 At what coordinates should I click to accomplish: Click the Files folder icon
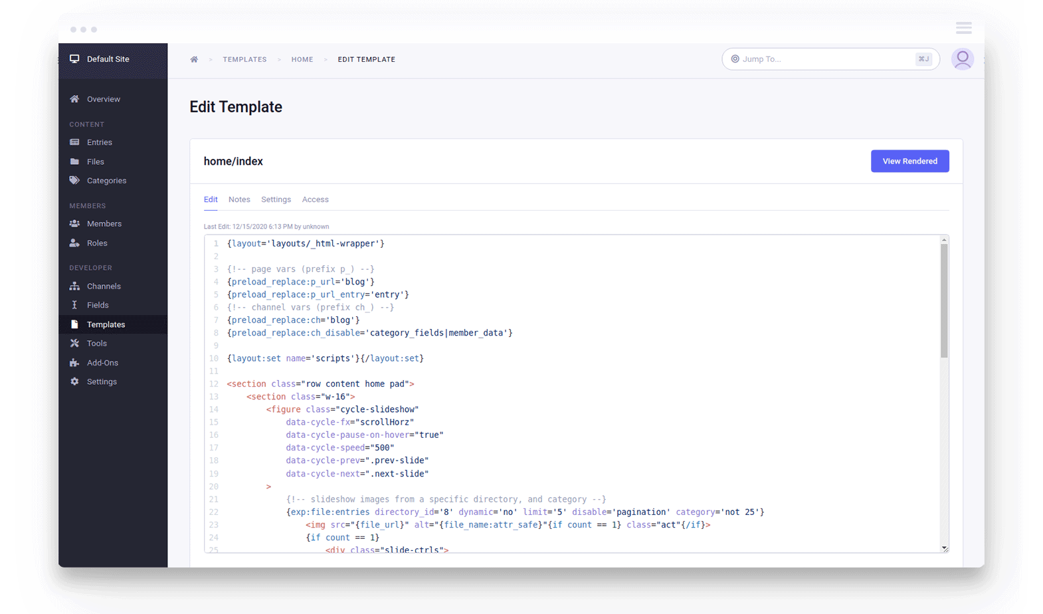(x=74, y=161)
